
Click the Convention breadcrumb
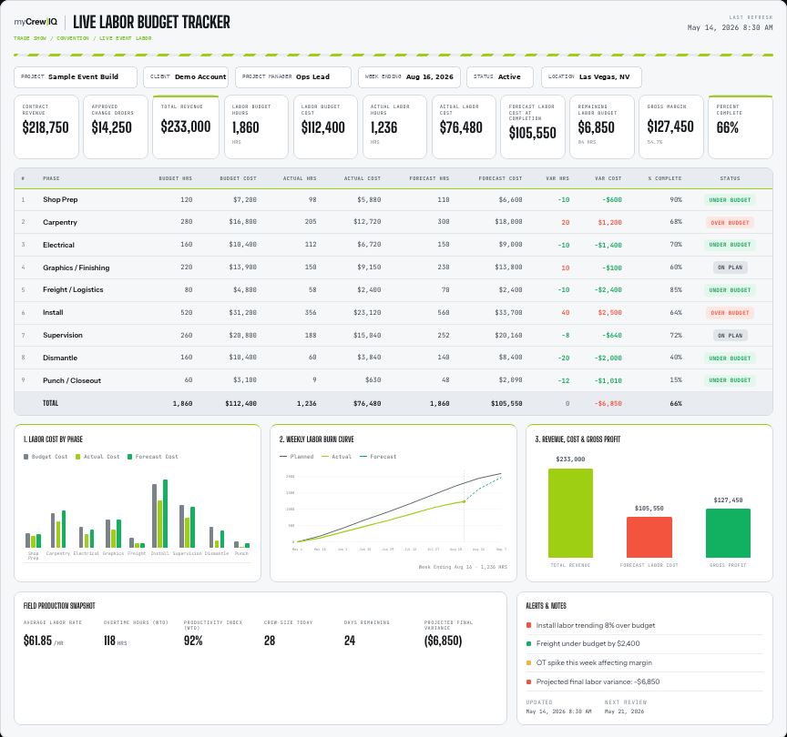tap(73, 38)
